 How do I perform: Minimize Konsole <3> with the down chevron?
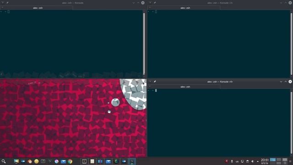click(x=281, y=3)
